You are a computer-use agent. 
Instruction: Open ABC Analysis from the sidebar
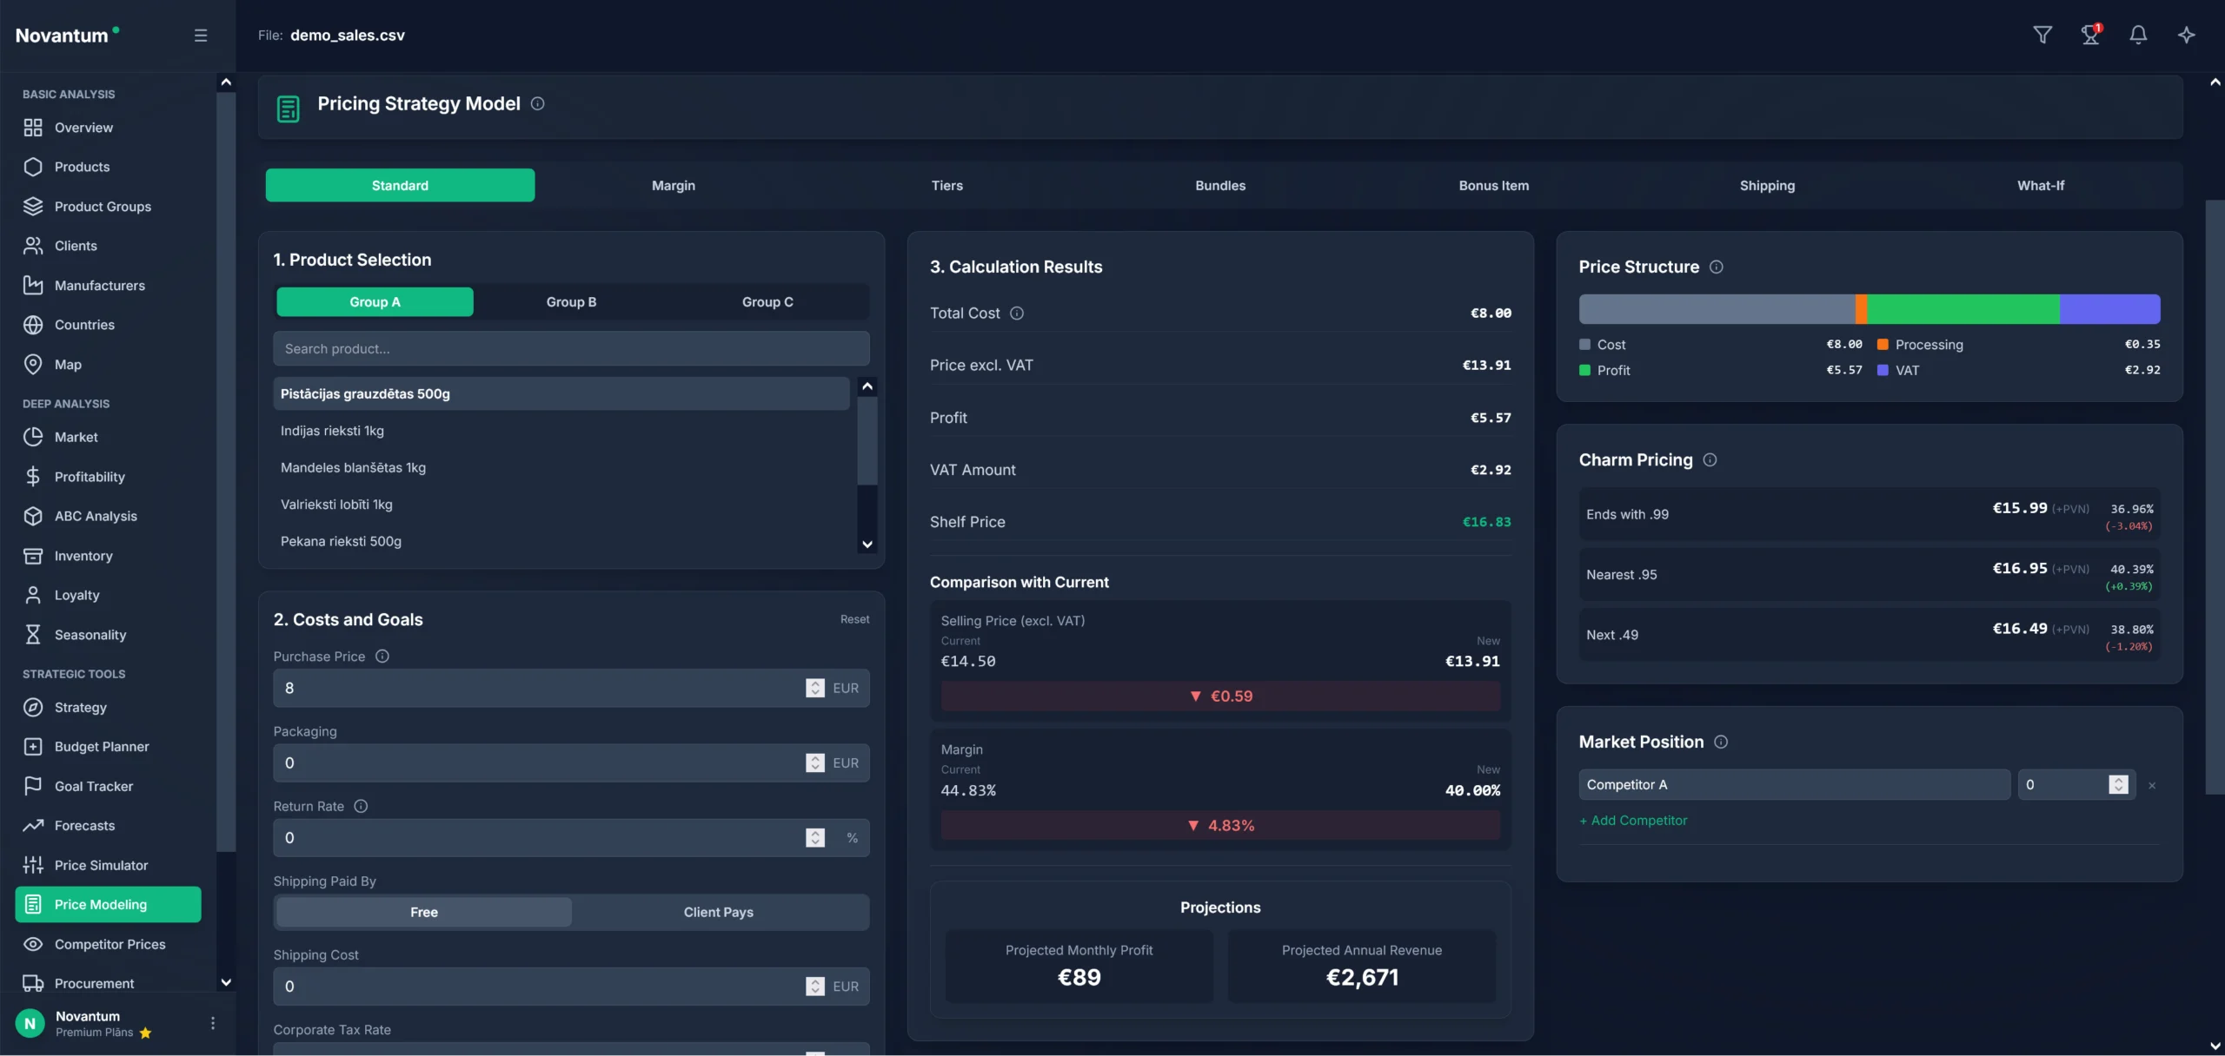pos(95,515)
